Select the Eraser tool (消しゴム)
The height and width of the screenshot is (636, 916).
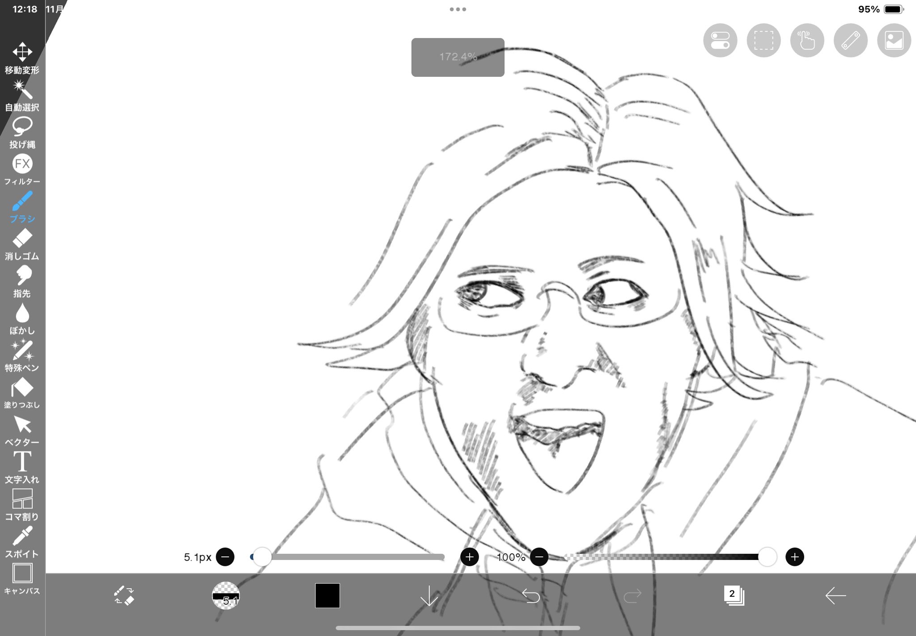22,239
